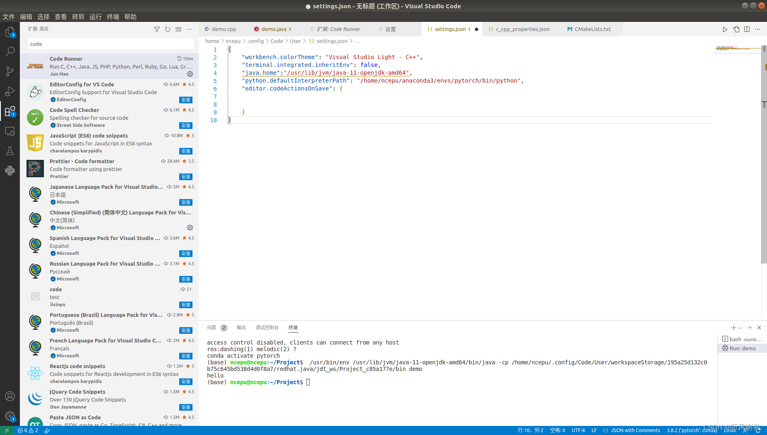This screenshot has height=435, width=767.
Task: Switch to the 调试控制台 panel tab
Action: click(267, 328)
